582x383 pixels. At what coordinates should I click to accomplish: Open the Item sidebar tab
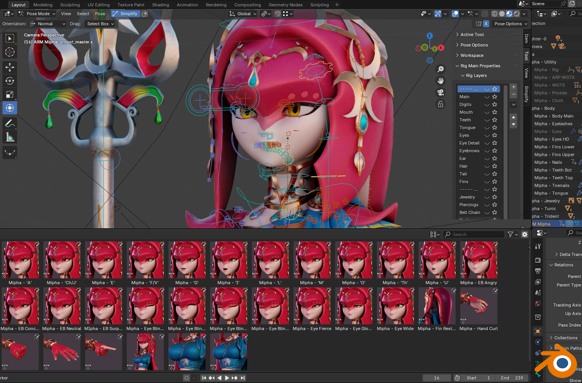(526, 38)
